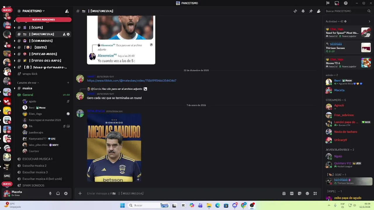Open the wraps-kick channel
The image size is (374, 210).
[x=43, y=74]
